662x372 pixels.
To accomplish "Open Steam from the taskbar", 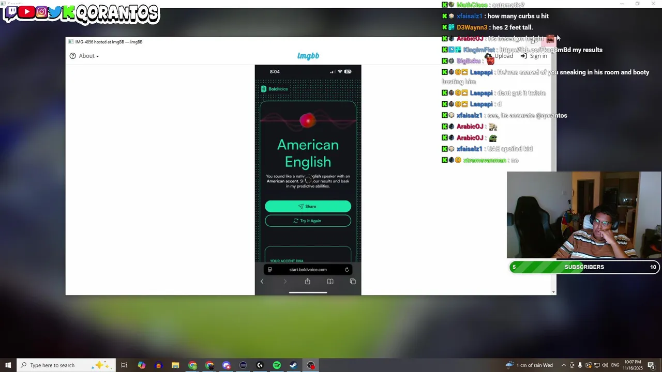I will point(293,365).
